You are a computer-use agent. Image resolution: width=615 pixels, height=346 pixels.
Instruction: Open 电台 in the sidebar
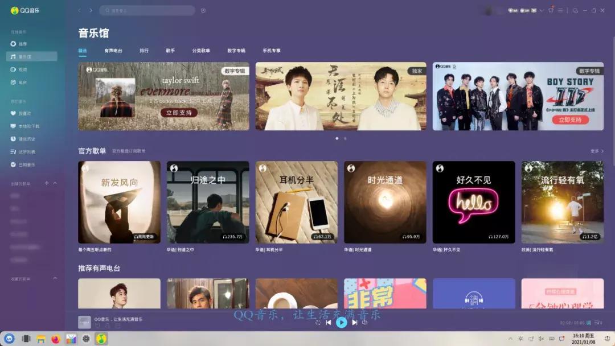19,83
